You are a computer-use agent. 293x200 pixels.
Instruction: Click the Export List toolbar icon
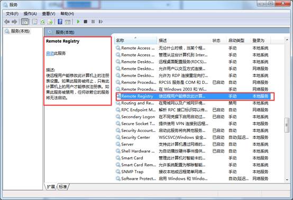pos(50,22)
